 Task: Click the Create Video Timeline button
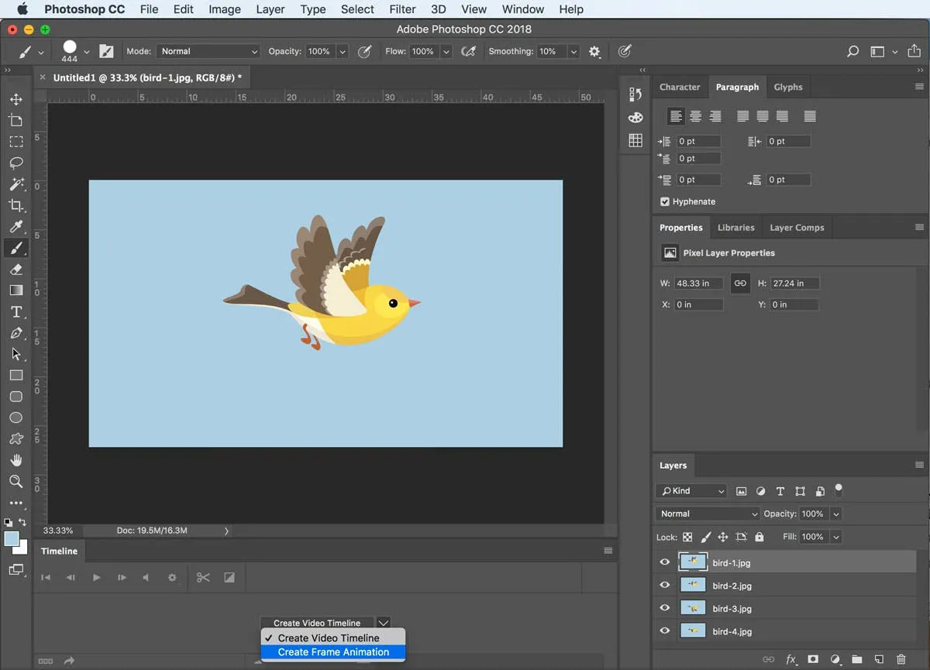315,623
